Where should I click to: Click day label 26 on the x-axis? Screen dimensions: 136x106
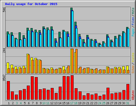[108, 103]
